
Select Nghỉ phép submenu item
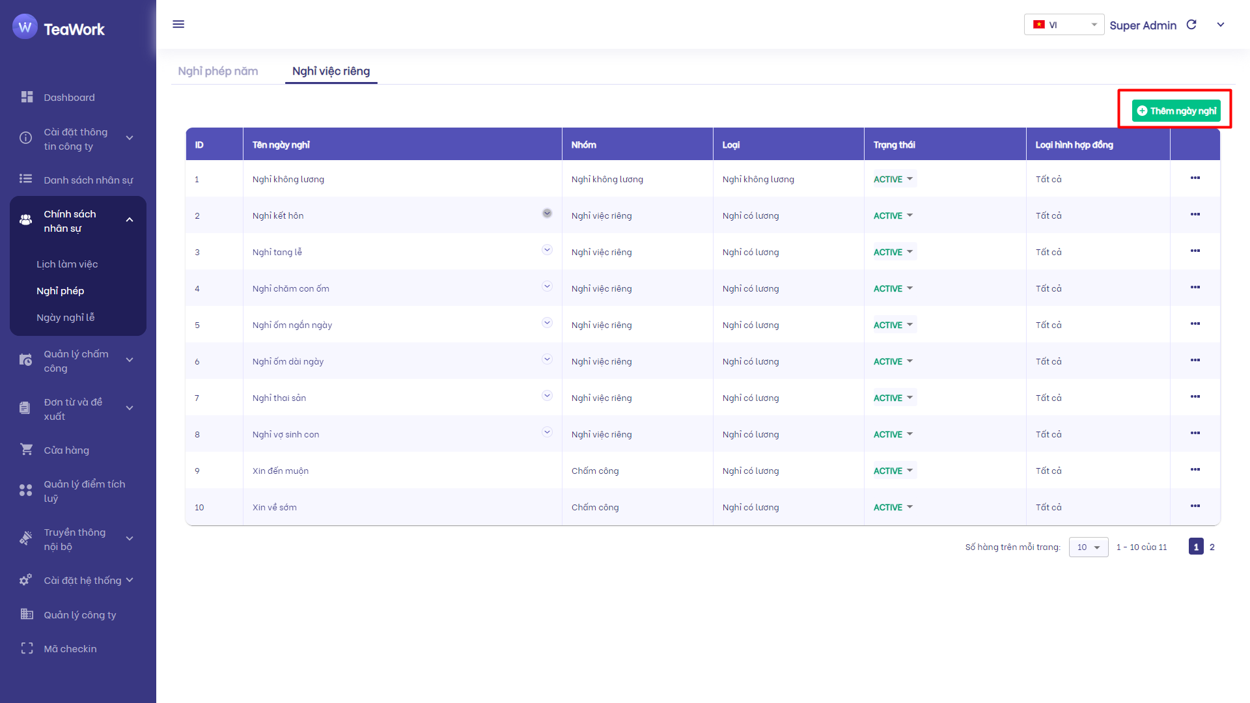tap(60, 291)
